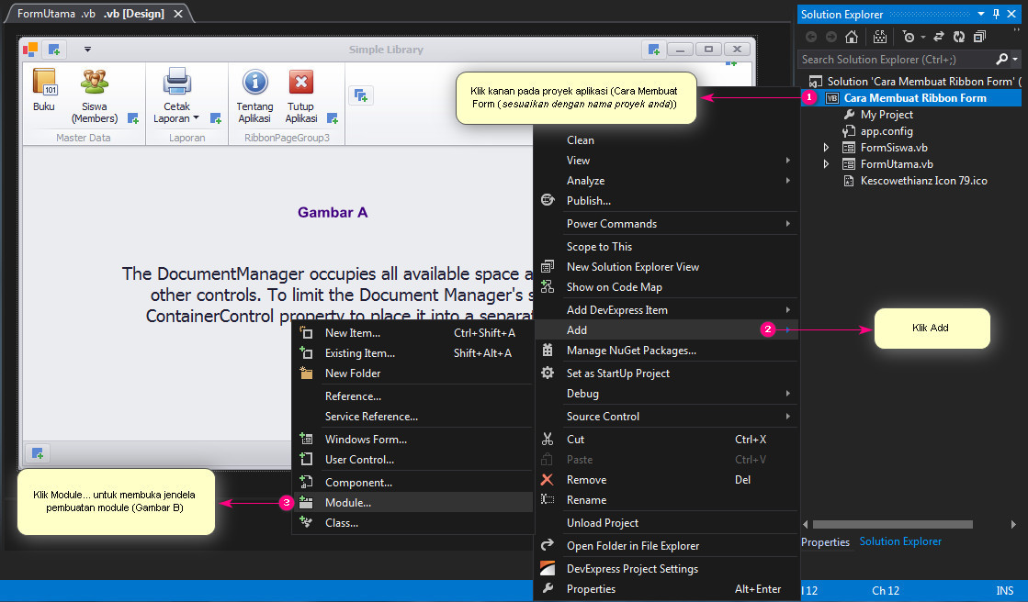Click the Search Solution Explorer field
Viewport: 1028px width, 602px height.
click(x=897, y=59)
